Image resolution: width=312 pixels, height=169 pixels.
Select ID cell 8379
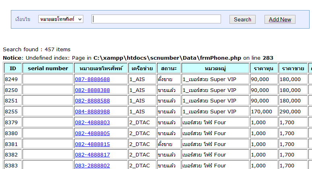click(x=13, y=122)
